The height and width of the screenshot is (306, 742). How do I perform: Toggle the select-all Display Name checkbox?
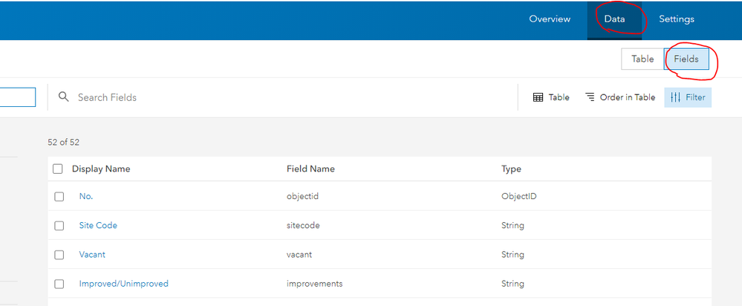pos(58,169)
